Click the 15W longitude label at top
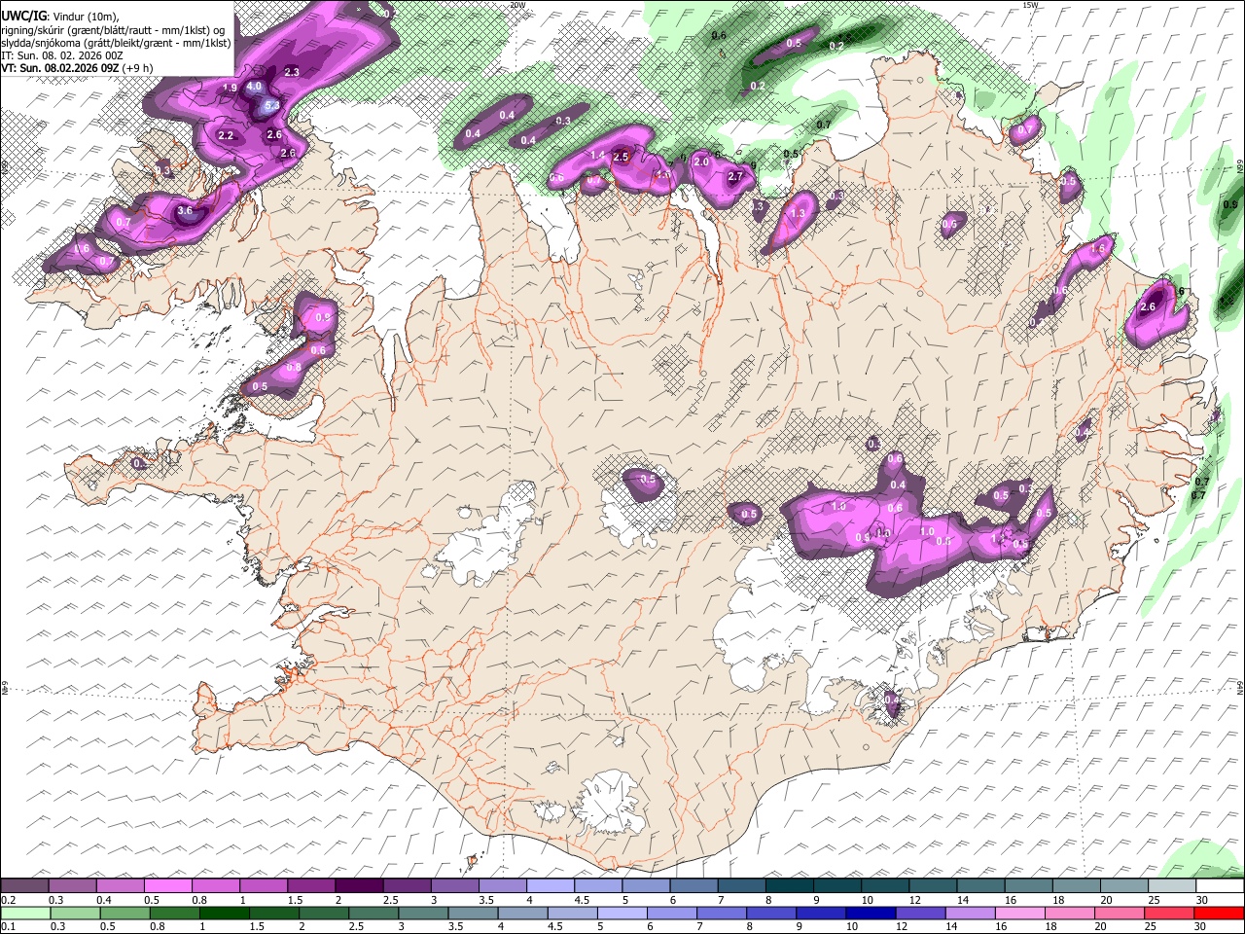This screenshot has height=934, width=1245. (x=1031, y=5)
